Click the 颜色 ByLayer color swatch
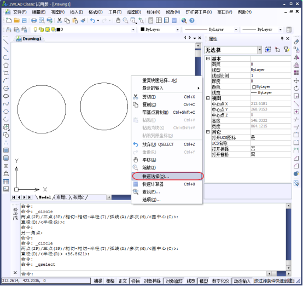Image resolution: width=303 pixels, height=286 pixels. 254,87
